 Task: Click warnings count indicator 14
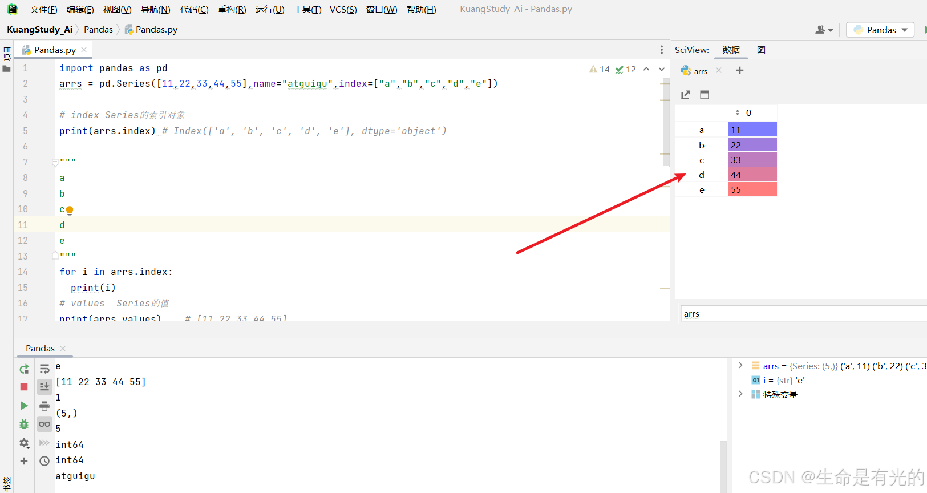(x=600, y=69)
